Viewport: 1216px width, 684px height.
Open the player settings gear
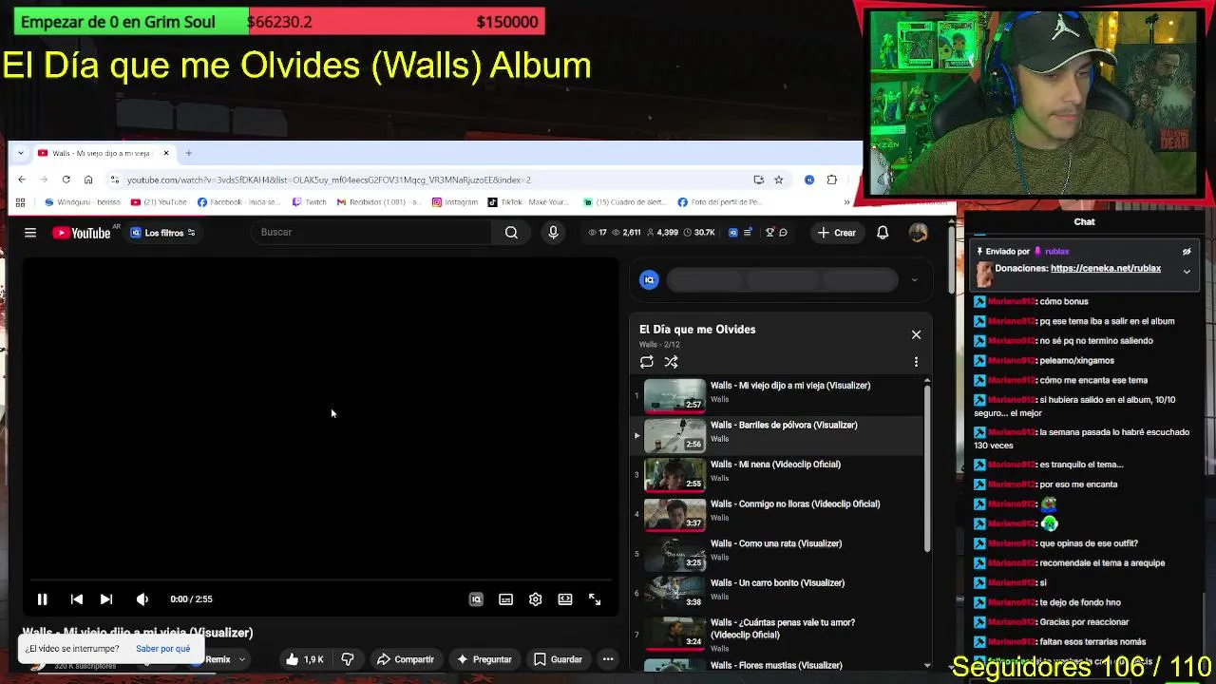[x=536, y=599]
